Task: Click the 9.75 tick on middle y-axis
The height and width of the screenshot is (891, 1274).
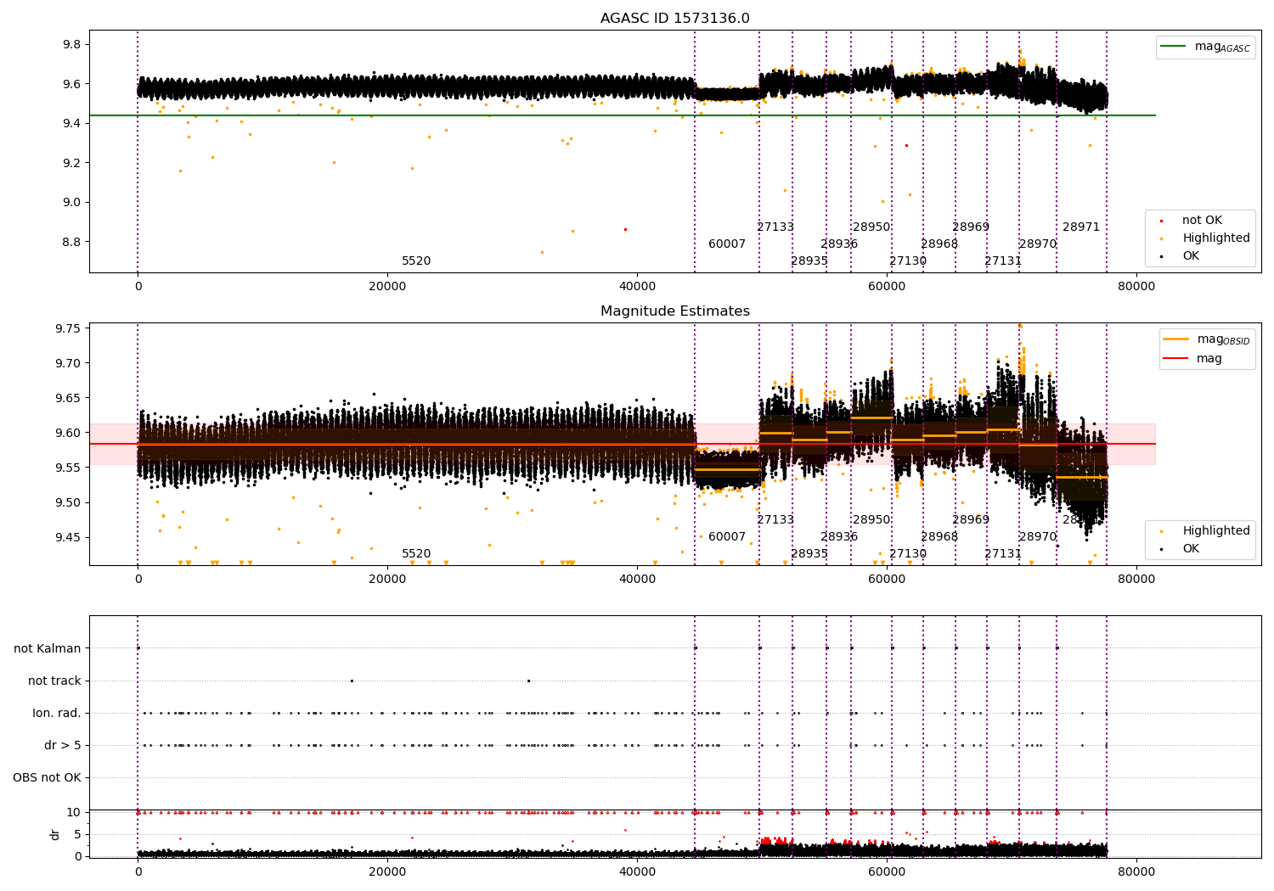Action: tap(69, 328)
